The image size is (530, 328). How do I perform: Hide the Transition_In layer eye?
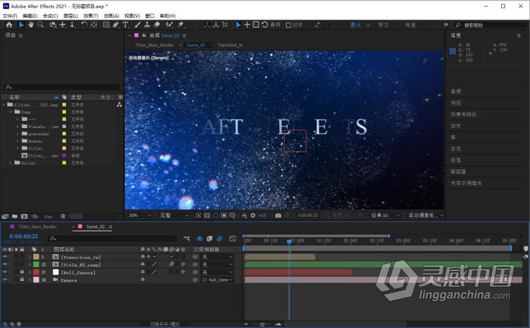click(x=5, y=257)
